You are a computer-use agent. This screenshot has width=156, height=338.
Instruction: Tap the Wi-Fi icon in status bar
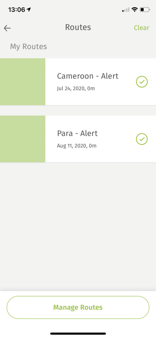(x=135, y=10)
